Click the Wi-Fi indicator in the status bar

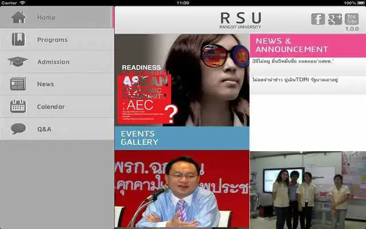(x=22, y=3)
